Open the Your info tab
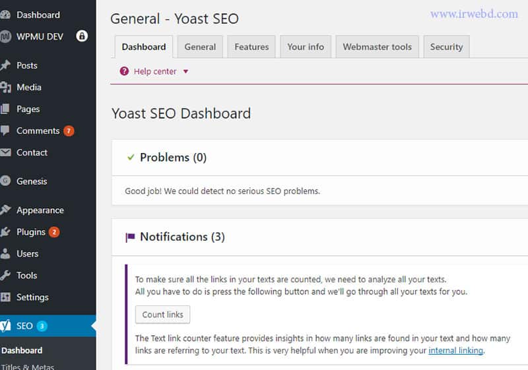The height and width of the screenshot is (370, 528). pos(306,47)
